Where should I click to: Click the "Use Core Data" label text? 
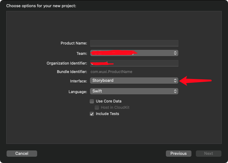point(109,101)
